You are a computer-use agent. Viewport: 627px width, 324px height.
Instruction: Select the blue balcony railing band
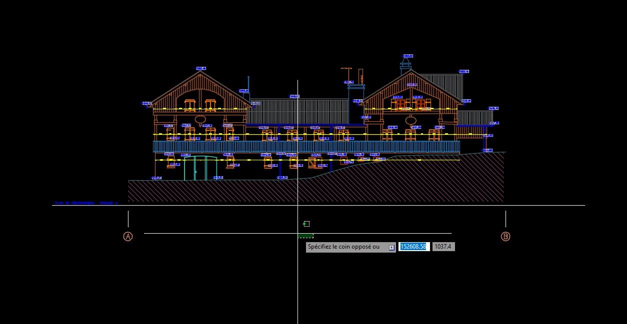[306, 146]
